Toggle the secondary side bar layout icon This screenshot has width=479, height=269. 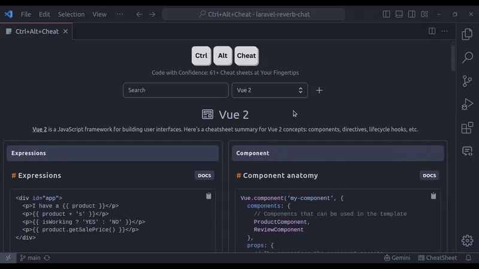click(x=411, y=14)
